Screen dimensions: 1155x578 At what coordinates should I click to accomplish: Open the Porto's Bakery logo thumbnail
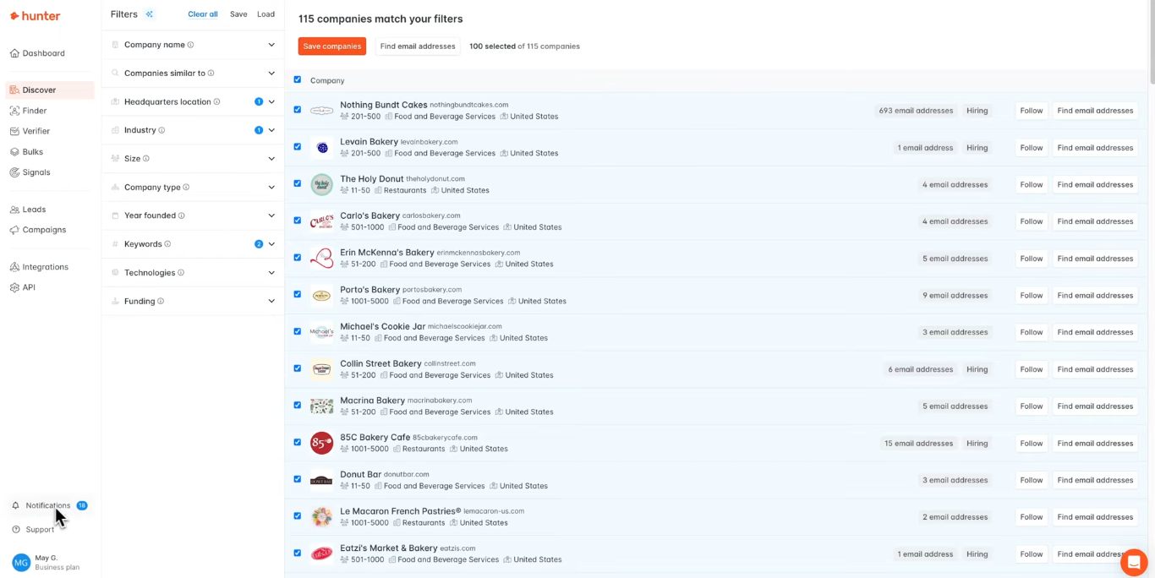[321, 296]
